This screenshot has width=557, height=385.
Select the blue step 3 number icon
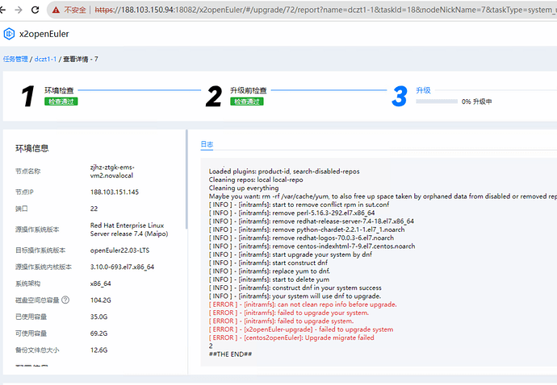399,96
